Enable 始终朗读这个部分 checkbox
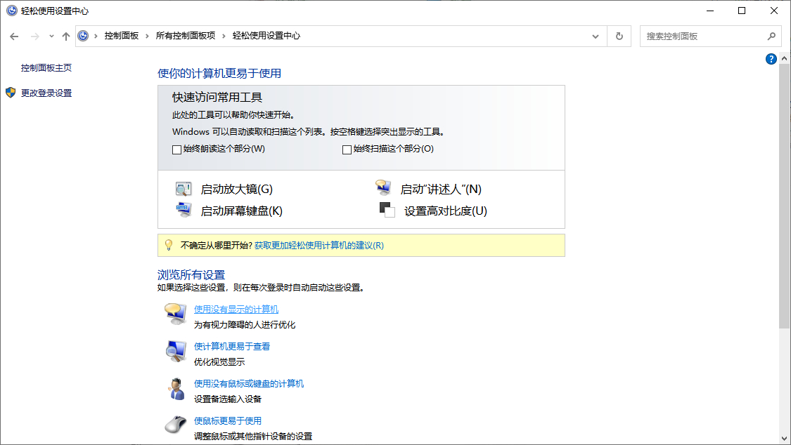791x445 pixels. coord(173,149)
